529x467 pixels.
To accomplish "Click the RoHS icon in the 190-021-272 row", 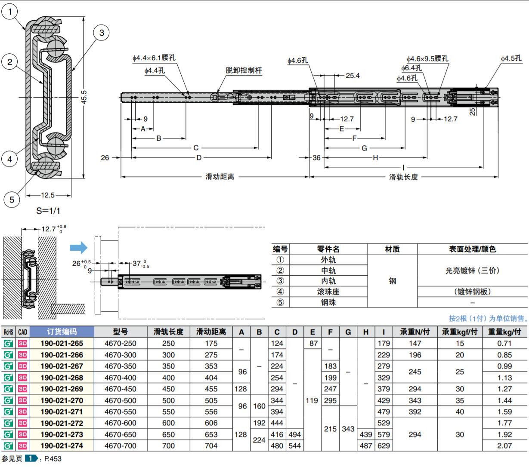I will (8, 423).
